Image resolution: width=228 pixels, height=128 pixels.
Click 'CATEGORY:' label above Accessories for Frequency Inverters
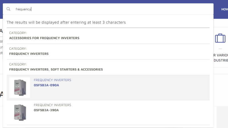coord(18,33)
